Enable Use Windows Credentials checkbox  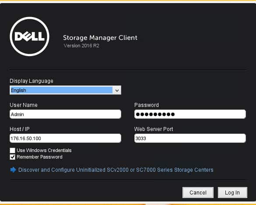(12, 150)
